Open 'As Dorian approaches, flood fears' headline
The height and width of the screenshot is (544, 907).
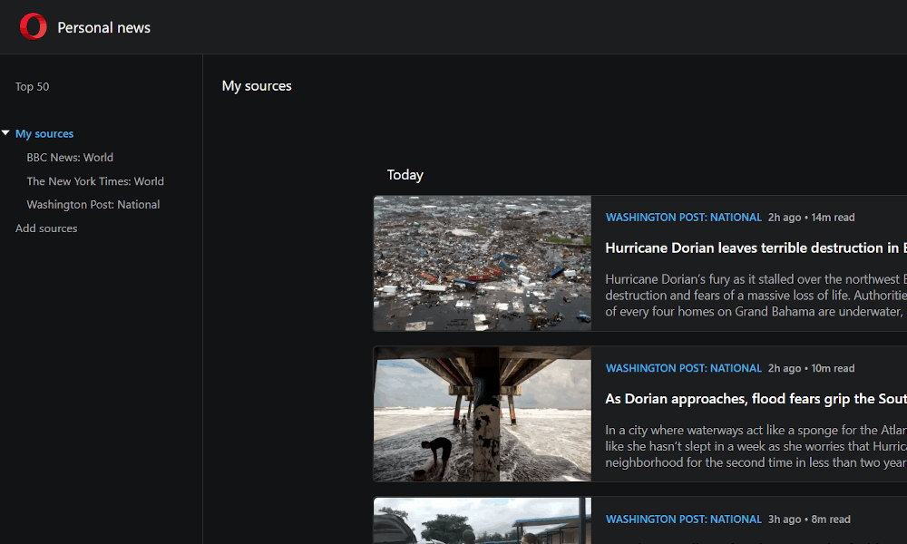coord(755,399)
